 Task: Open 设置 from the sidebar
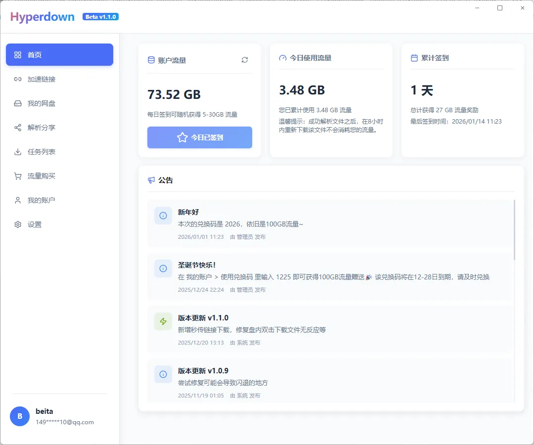click(60, 224)
